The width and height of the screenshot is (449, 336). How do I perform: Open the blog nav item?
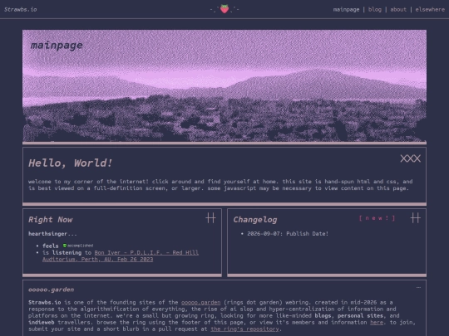click(x=374, y=9)
